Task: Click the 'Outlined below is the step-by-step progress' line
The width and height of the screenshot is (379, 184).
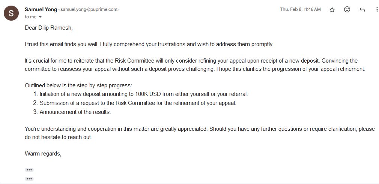Action: click(78, 85)
